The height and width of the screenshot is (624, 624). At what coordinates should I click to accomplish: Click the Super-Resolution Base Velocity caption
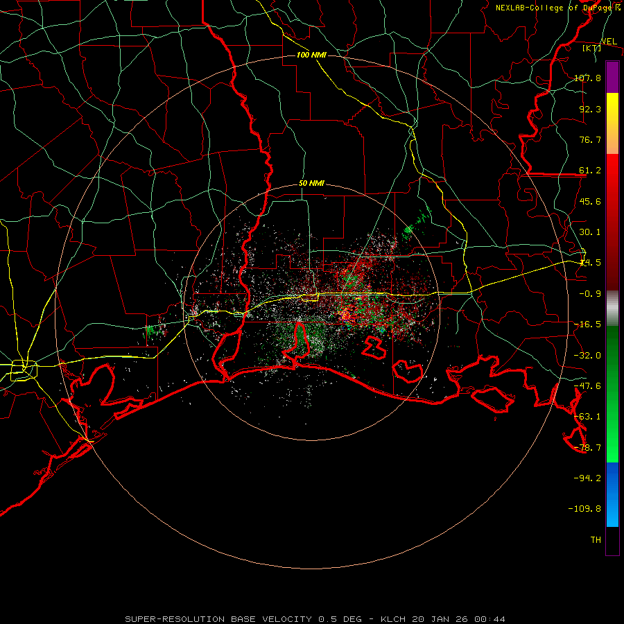315,619
